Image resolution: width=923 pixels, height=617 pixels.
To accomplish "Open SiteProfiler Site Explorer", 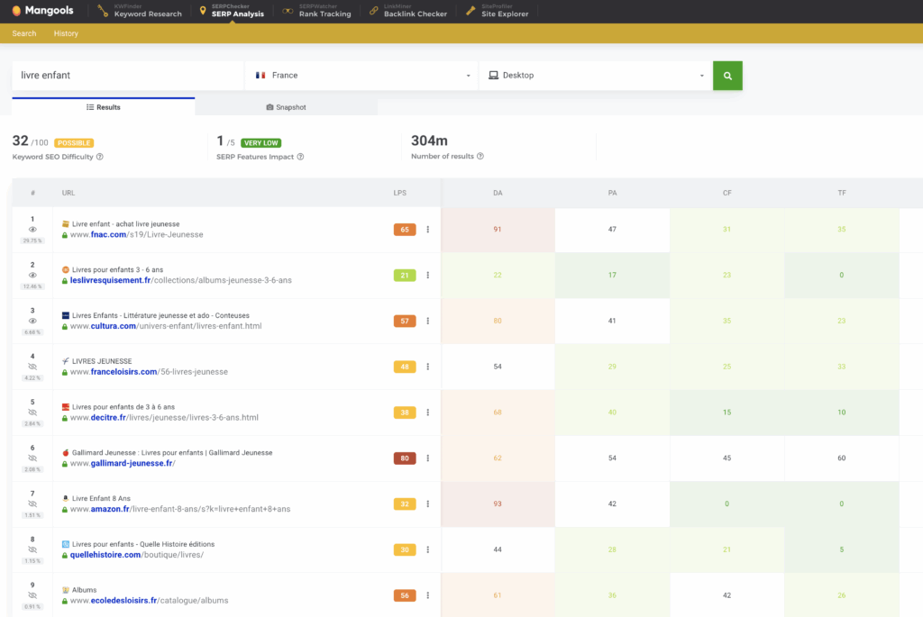I will pyautogui.click(x=498, y=11).
